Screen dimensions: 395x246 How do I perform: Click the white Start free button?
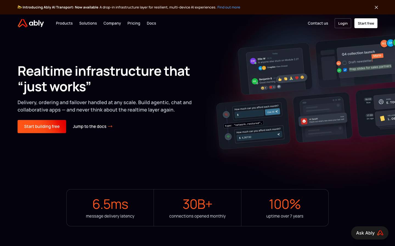coord(366,23)
